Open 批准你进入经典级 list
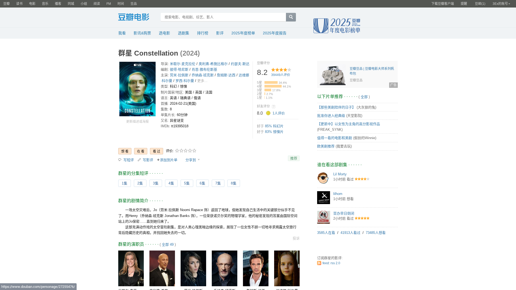The image size is (516, 290). pyautogui.click(x=331, y=116)
